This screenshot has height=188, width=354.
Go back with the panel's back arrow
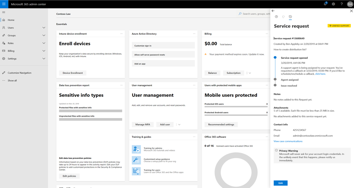pos(273,11)
